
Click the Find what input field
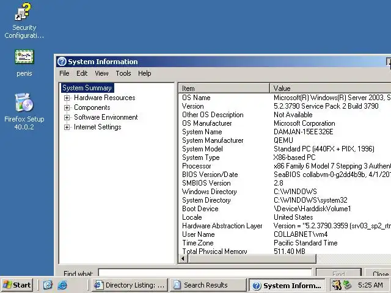(205, 272)
